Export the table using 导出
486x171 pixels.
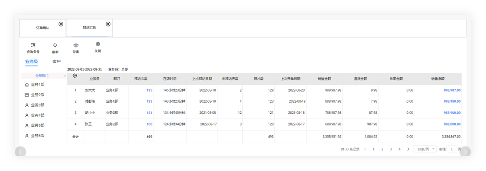tap(76, 48)
